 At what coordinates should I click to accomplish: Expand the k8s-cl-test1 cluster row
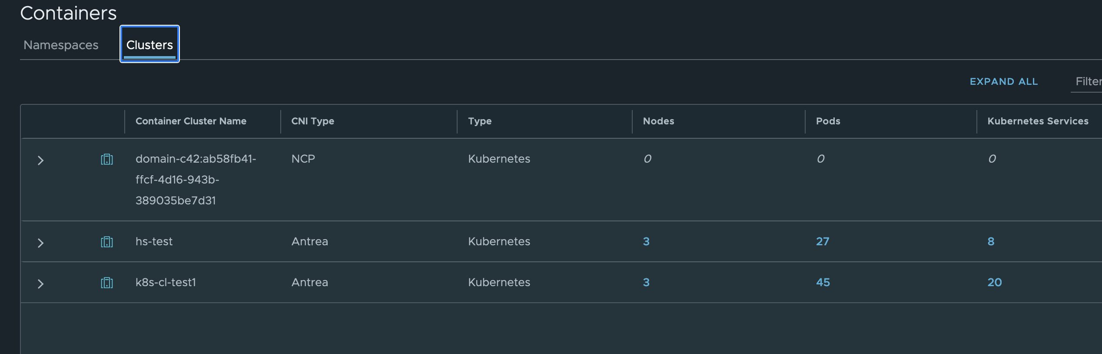coord(40,284)
